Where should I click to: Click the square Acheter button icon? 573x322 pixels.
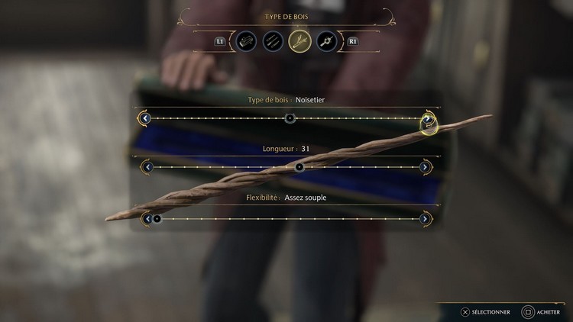(x=528, y=312)
